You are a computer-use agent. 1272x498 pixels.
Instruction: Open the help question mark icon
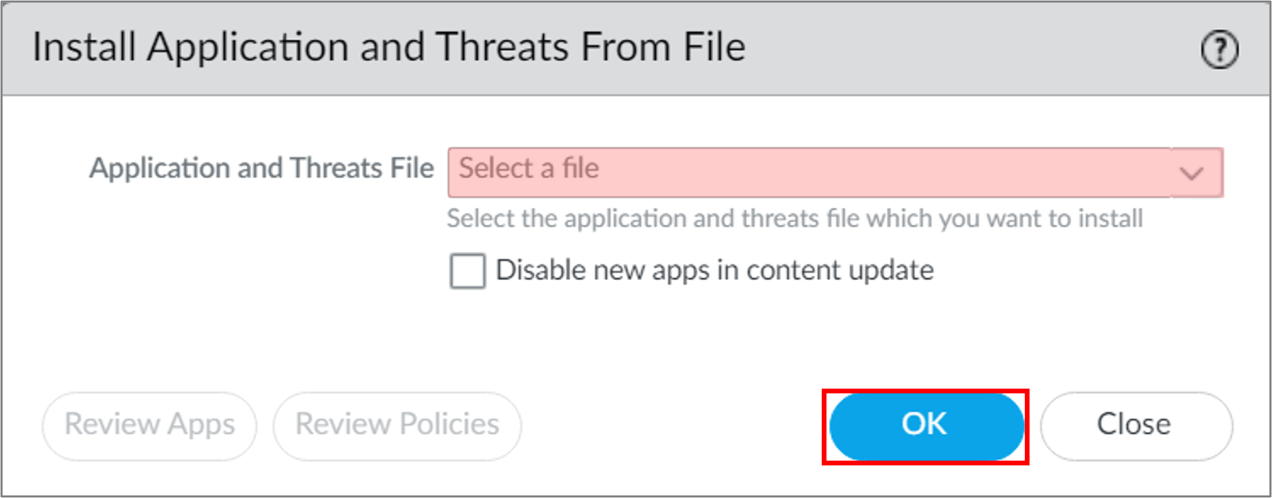point(1220,50)
